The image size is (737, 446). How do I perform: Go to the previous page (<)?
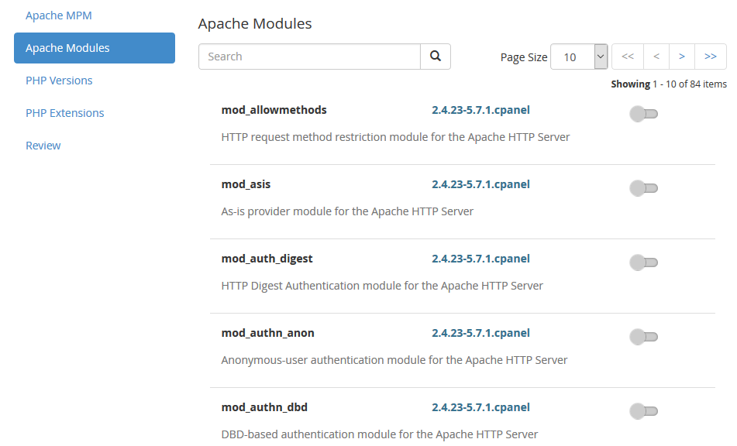pyautogui.click(x=656, y=57)
